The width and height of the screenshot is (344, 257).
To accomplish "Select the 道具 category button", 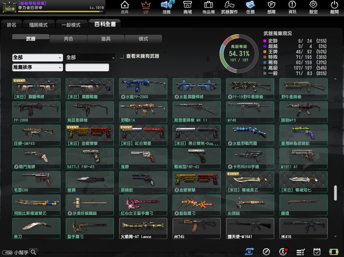I will (x=106, y=39).
